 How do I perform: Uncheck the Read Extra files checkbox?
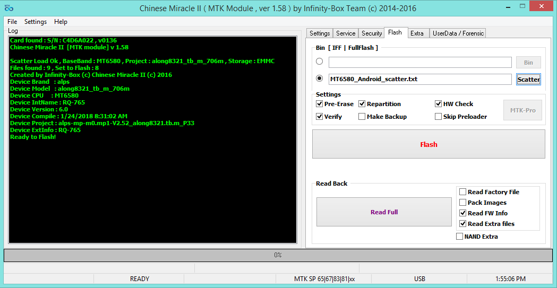pos(462,224)
